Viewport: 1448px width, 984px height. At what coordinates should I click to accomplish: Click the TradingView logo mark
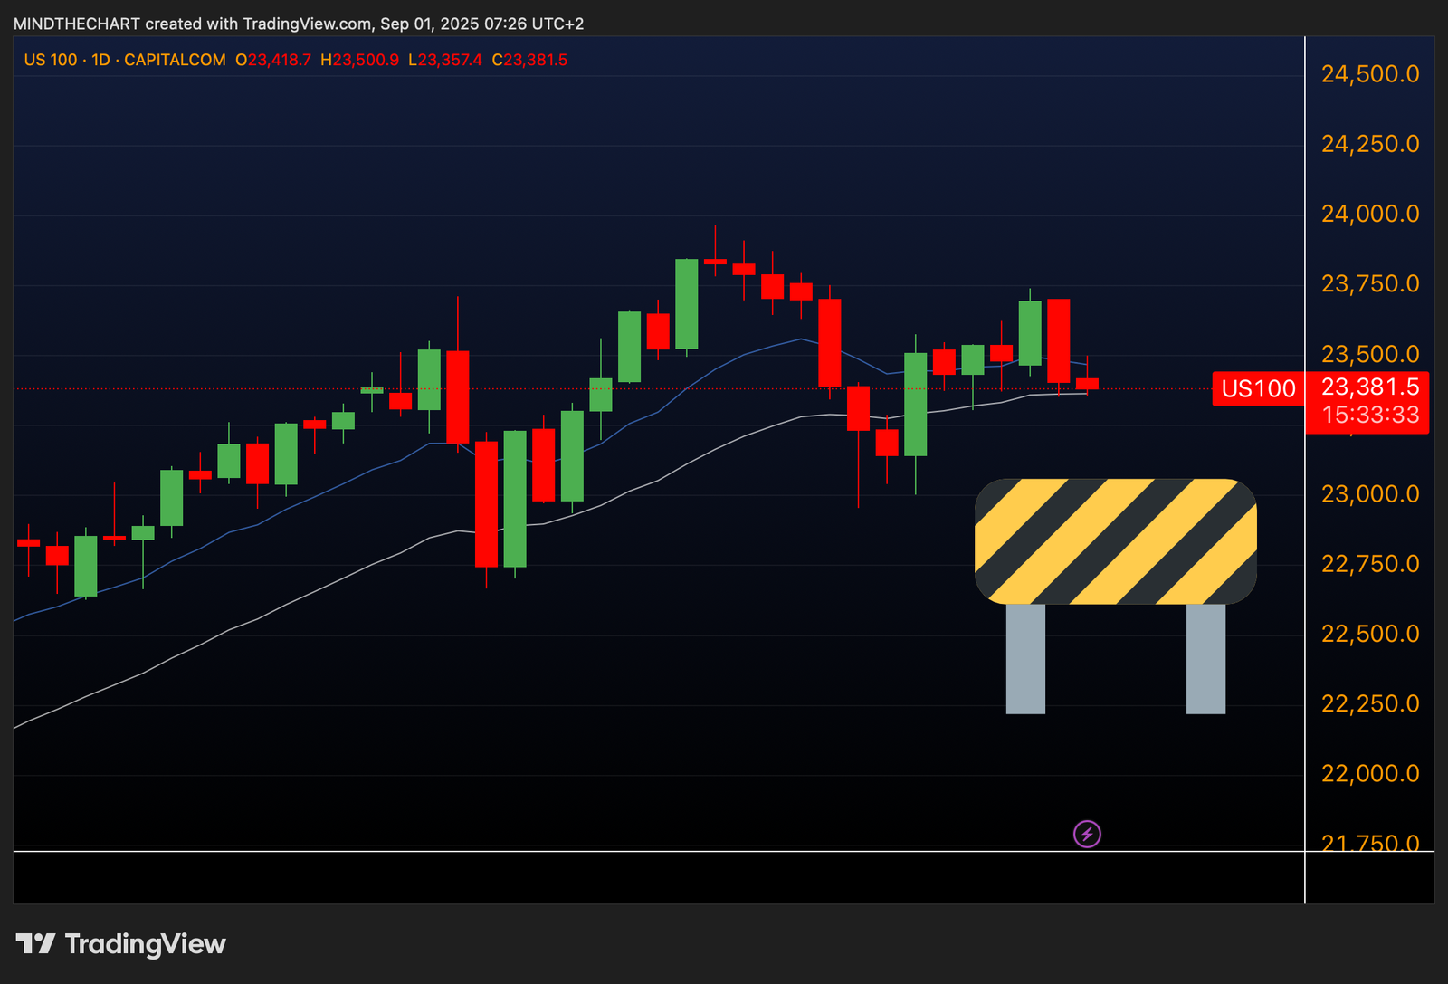click(x=35, y=944)
